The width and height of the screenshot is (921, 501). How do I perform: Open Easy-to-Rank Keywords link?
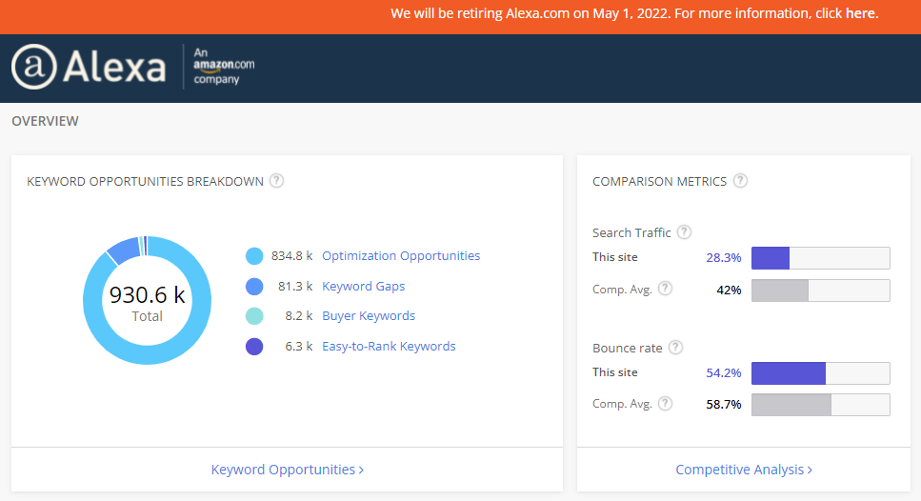tap(389, 347)
